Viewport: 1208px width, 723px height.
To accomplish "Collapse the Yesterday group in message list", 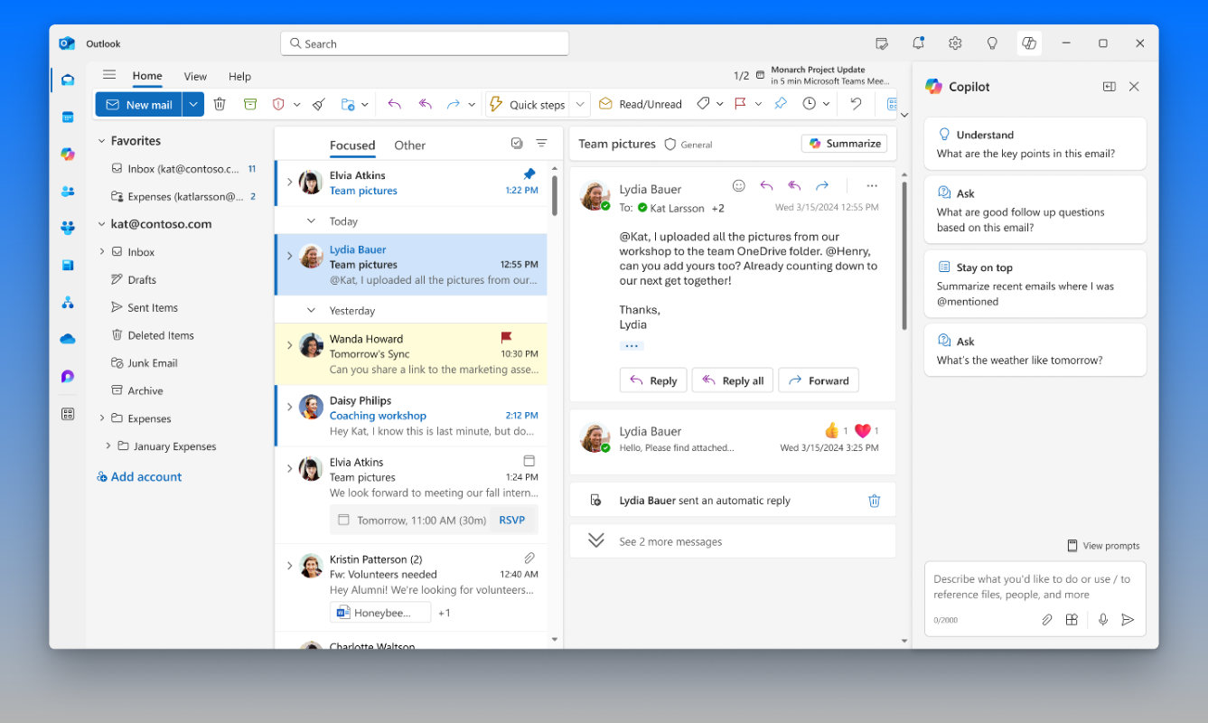I will click(311, 311).
